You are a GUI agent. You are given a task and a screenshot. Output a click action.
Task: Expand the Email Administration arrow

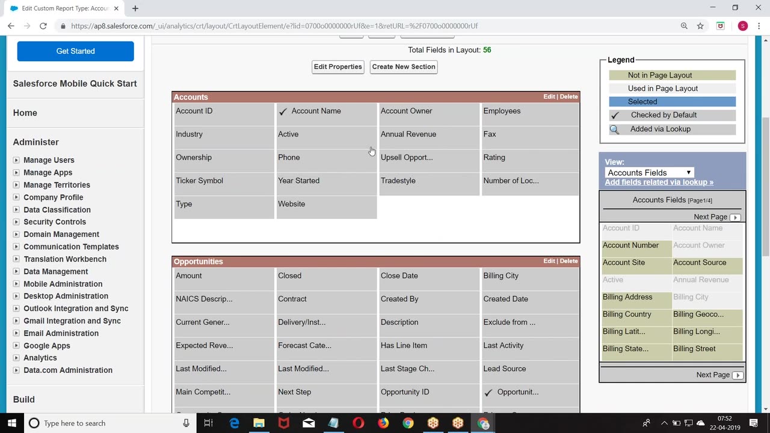point(16,333)
